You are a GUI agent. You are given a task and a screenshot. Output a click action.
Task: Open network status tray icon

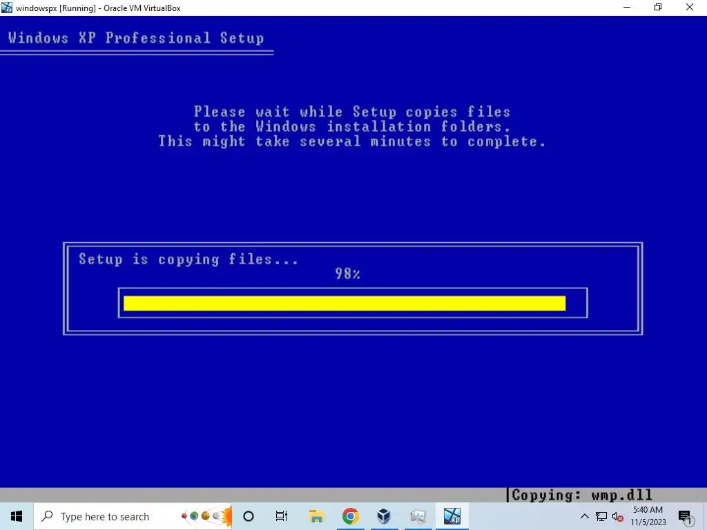[x=601, y=517]
